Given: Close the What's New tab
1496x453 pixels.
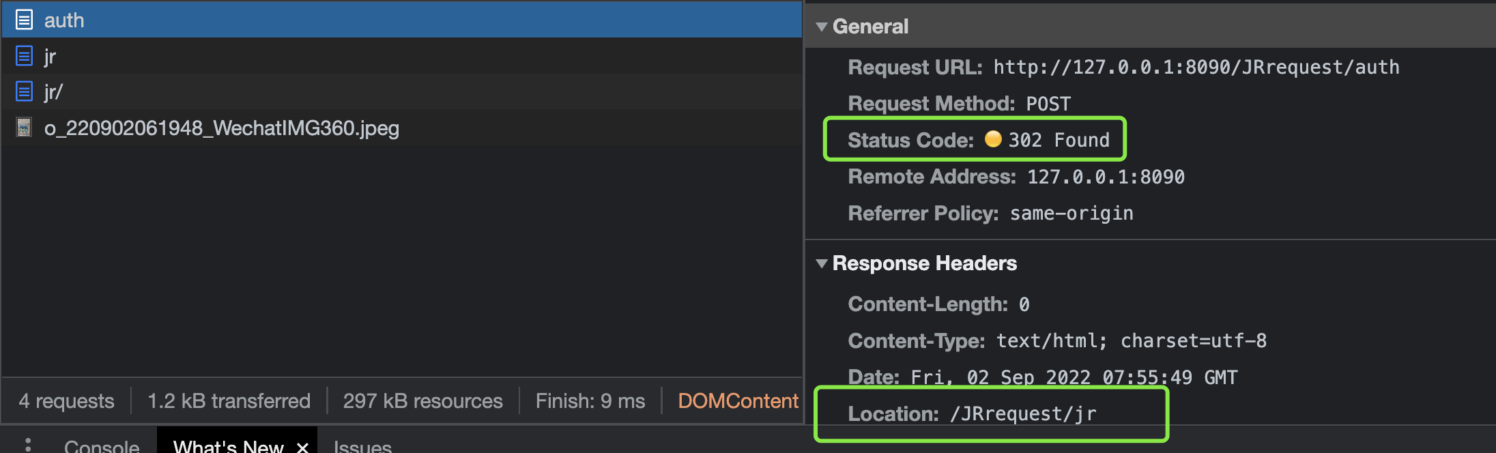Looking at the screenshot, I should click(x=302, y=447).
